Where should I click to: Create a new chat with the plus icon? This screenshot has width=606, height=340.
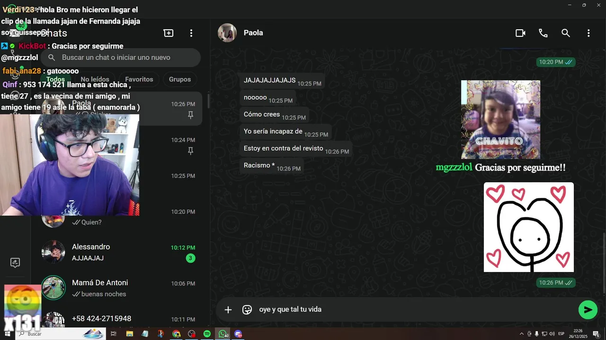click(x=169, y=33)
